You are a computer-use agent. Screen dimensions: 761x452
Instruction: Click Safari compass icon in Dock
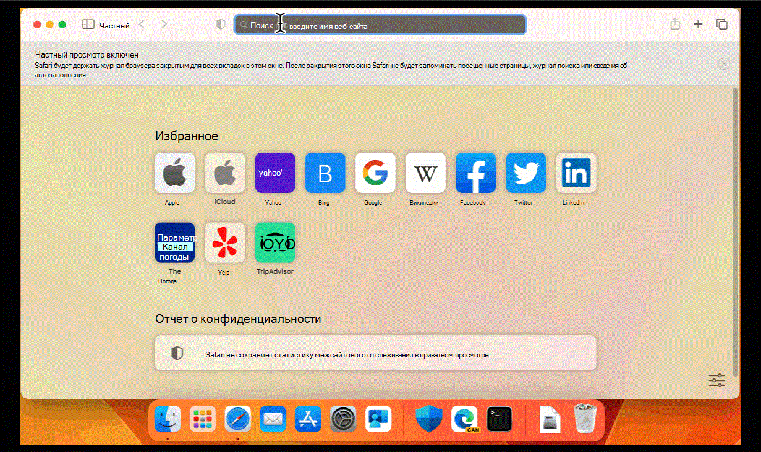pos(237,419)
